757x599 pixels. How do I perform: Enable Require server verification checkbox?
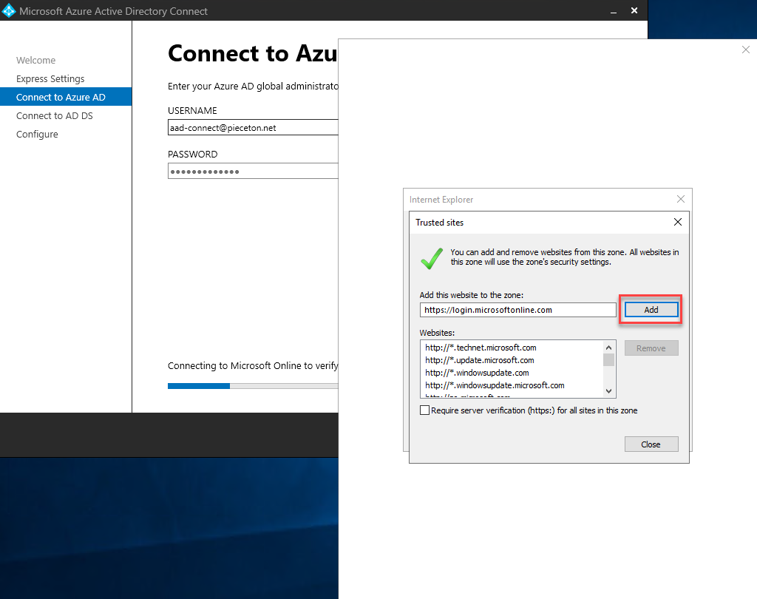425,410
